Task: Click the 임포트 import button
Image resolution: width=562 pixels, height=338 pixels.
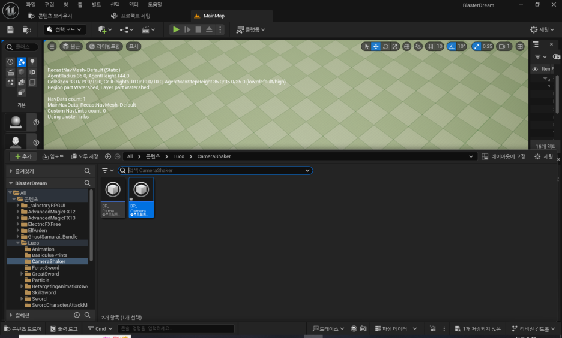Action: click(53, 156)
